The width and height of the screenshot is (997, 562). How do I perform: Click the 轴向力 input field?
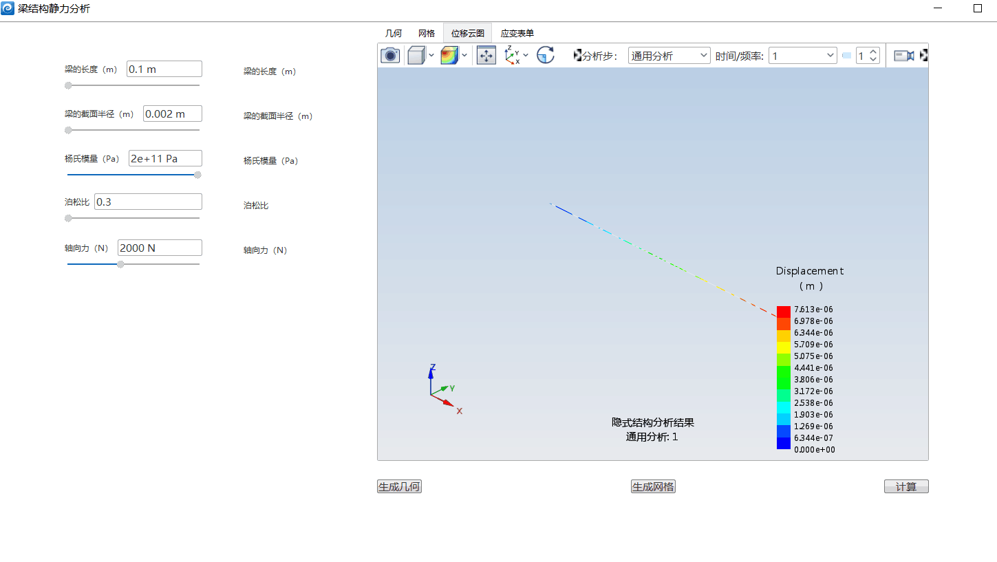point(160,248)
